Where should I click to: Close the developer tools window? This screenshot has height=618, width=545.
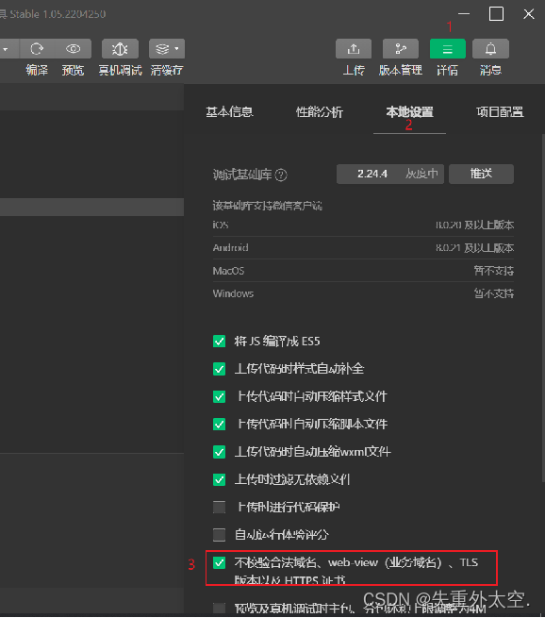pyautogui.click(x=529, y=14)
